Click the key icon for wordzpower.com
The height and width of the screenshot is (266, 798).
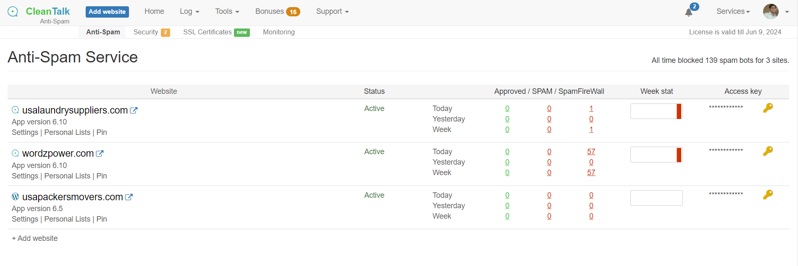click(768, 151)
